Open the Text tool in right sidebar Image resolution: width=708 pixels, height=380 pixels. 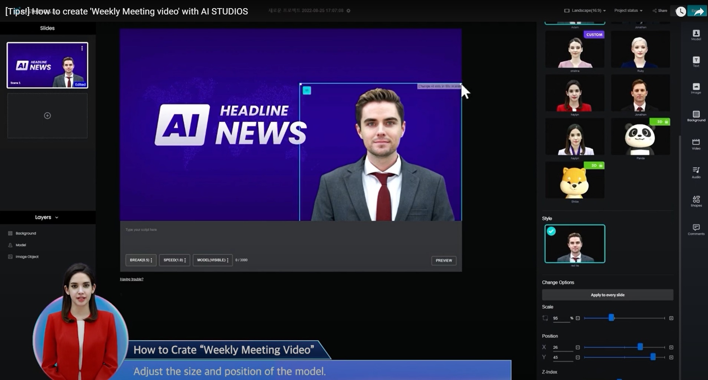pos(696,62)
